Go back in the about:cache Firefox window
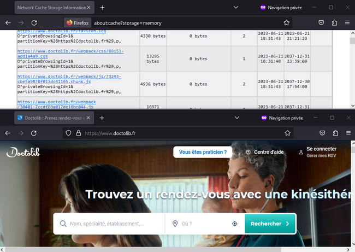 click(8, 22)
